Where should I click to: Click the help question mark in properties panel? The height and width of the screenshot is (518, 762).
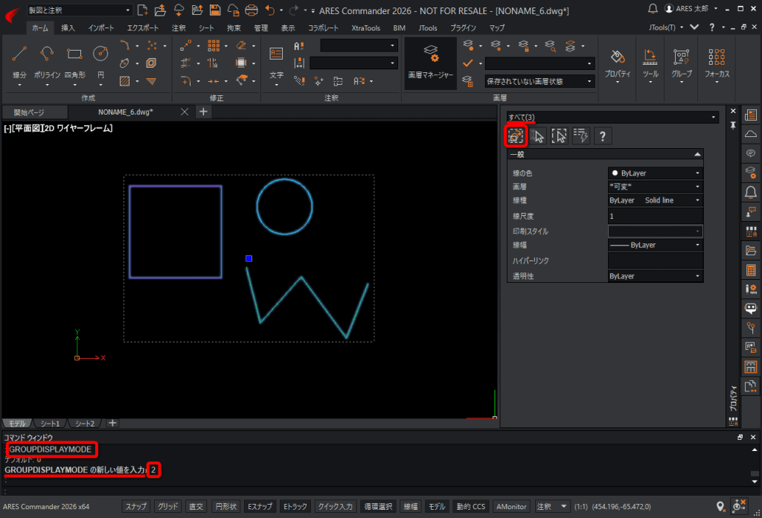(603, 136)
